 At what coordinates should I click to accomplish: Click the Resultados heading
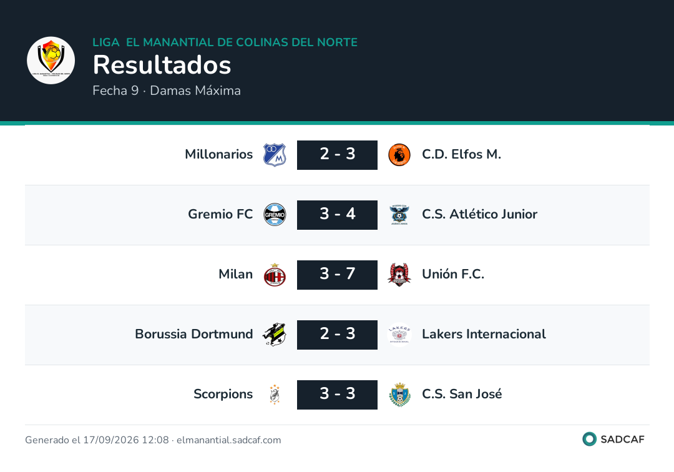(x=162, y=65)
